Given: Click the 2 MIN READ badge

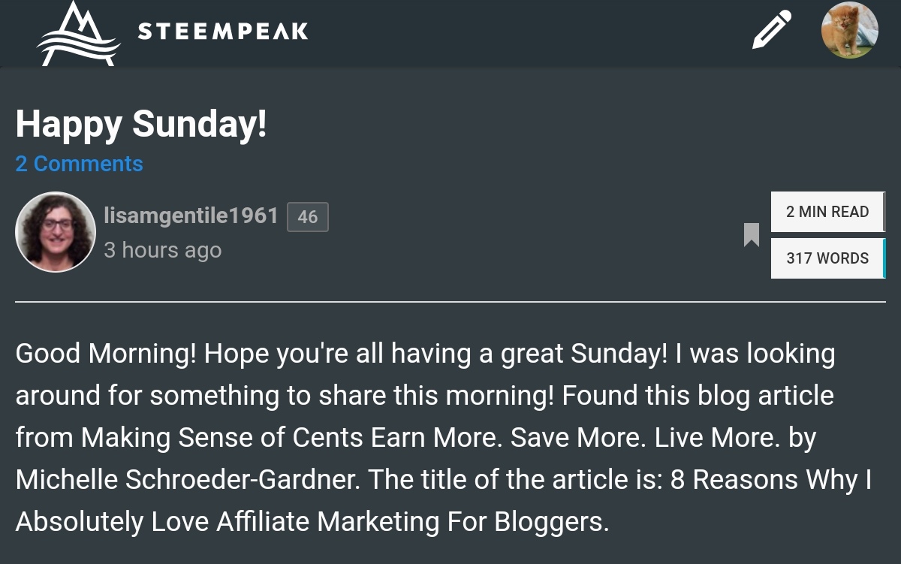Looking at the screenshot, I should click(827, 212).
